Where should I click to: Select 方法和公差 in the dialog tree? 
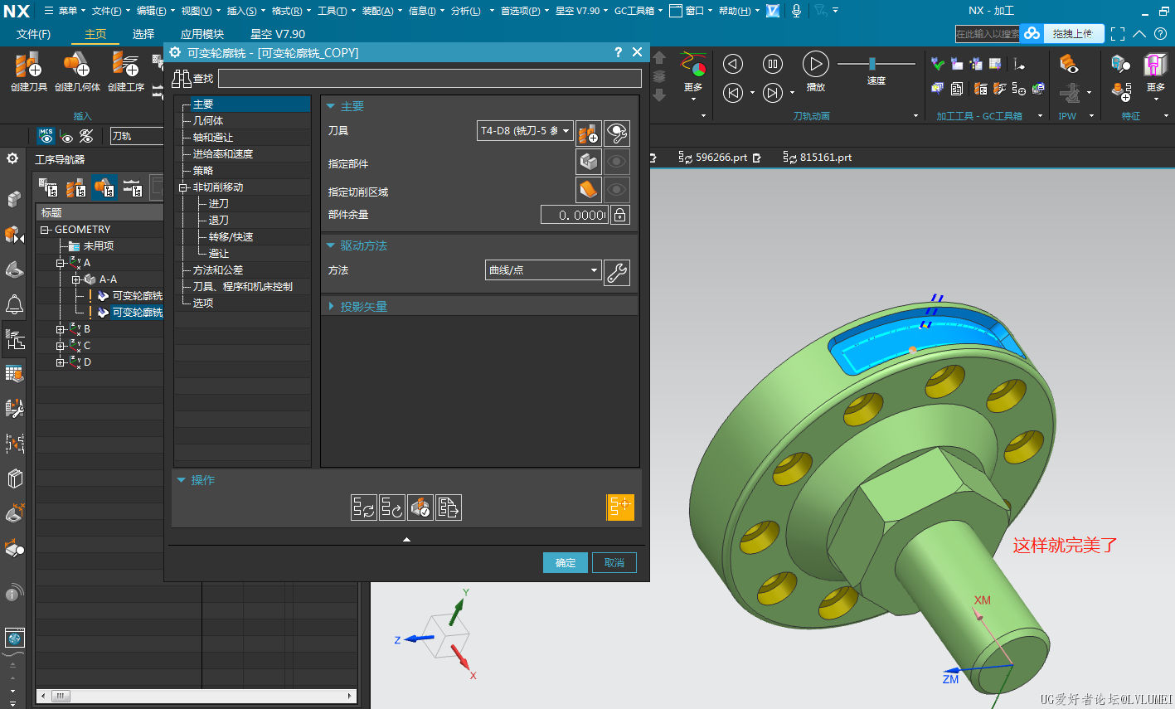[218, 270]
